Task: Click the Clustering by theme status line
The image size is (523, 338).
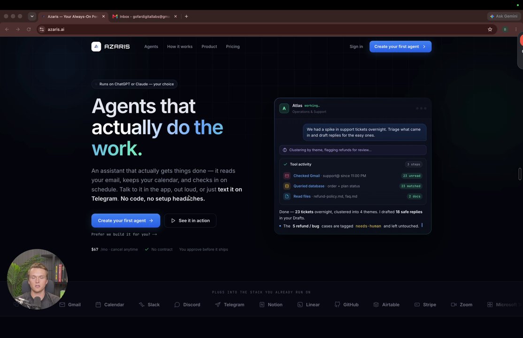Action: click(353, 150)
